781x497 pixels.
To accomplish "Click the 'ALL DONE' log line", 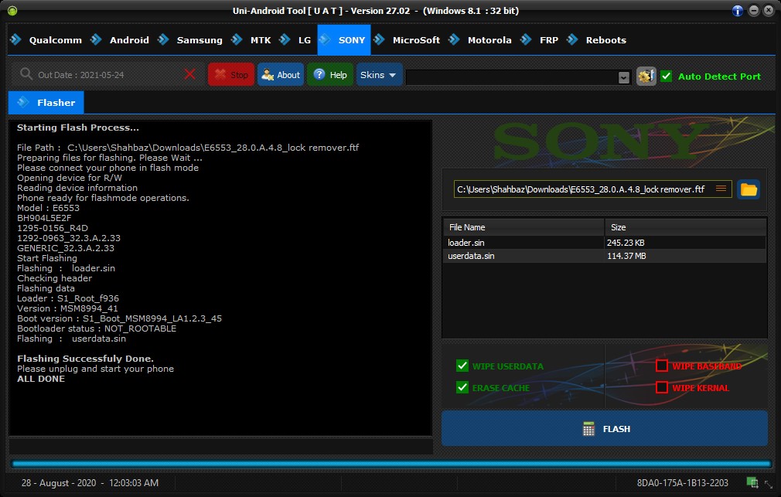I will [41, 379].
